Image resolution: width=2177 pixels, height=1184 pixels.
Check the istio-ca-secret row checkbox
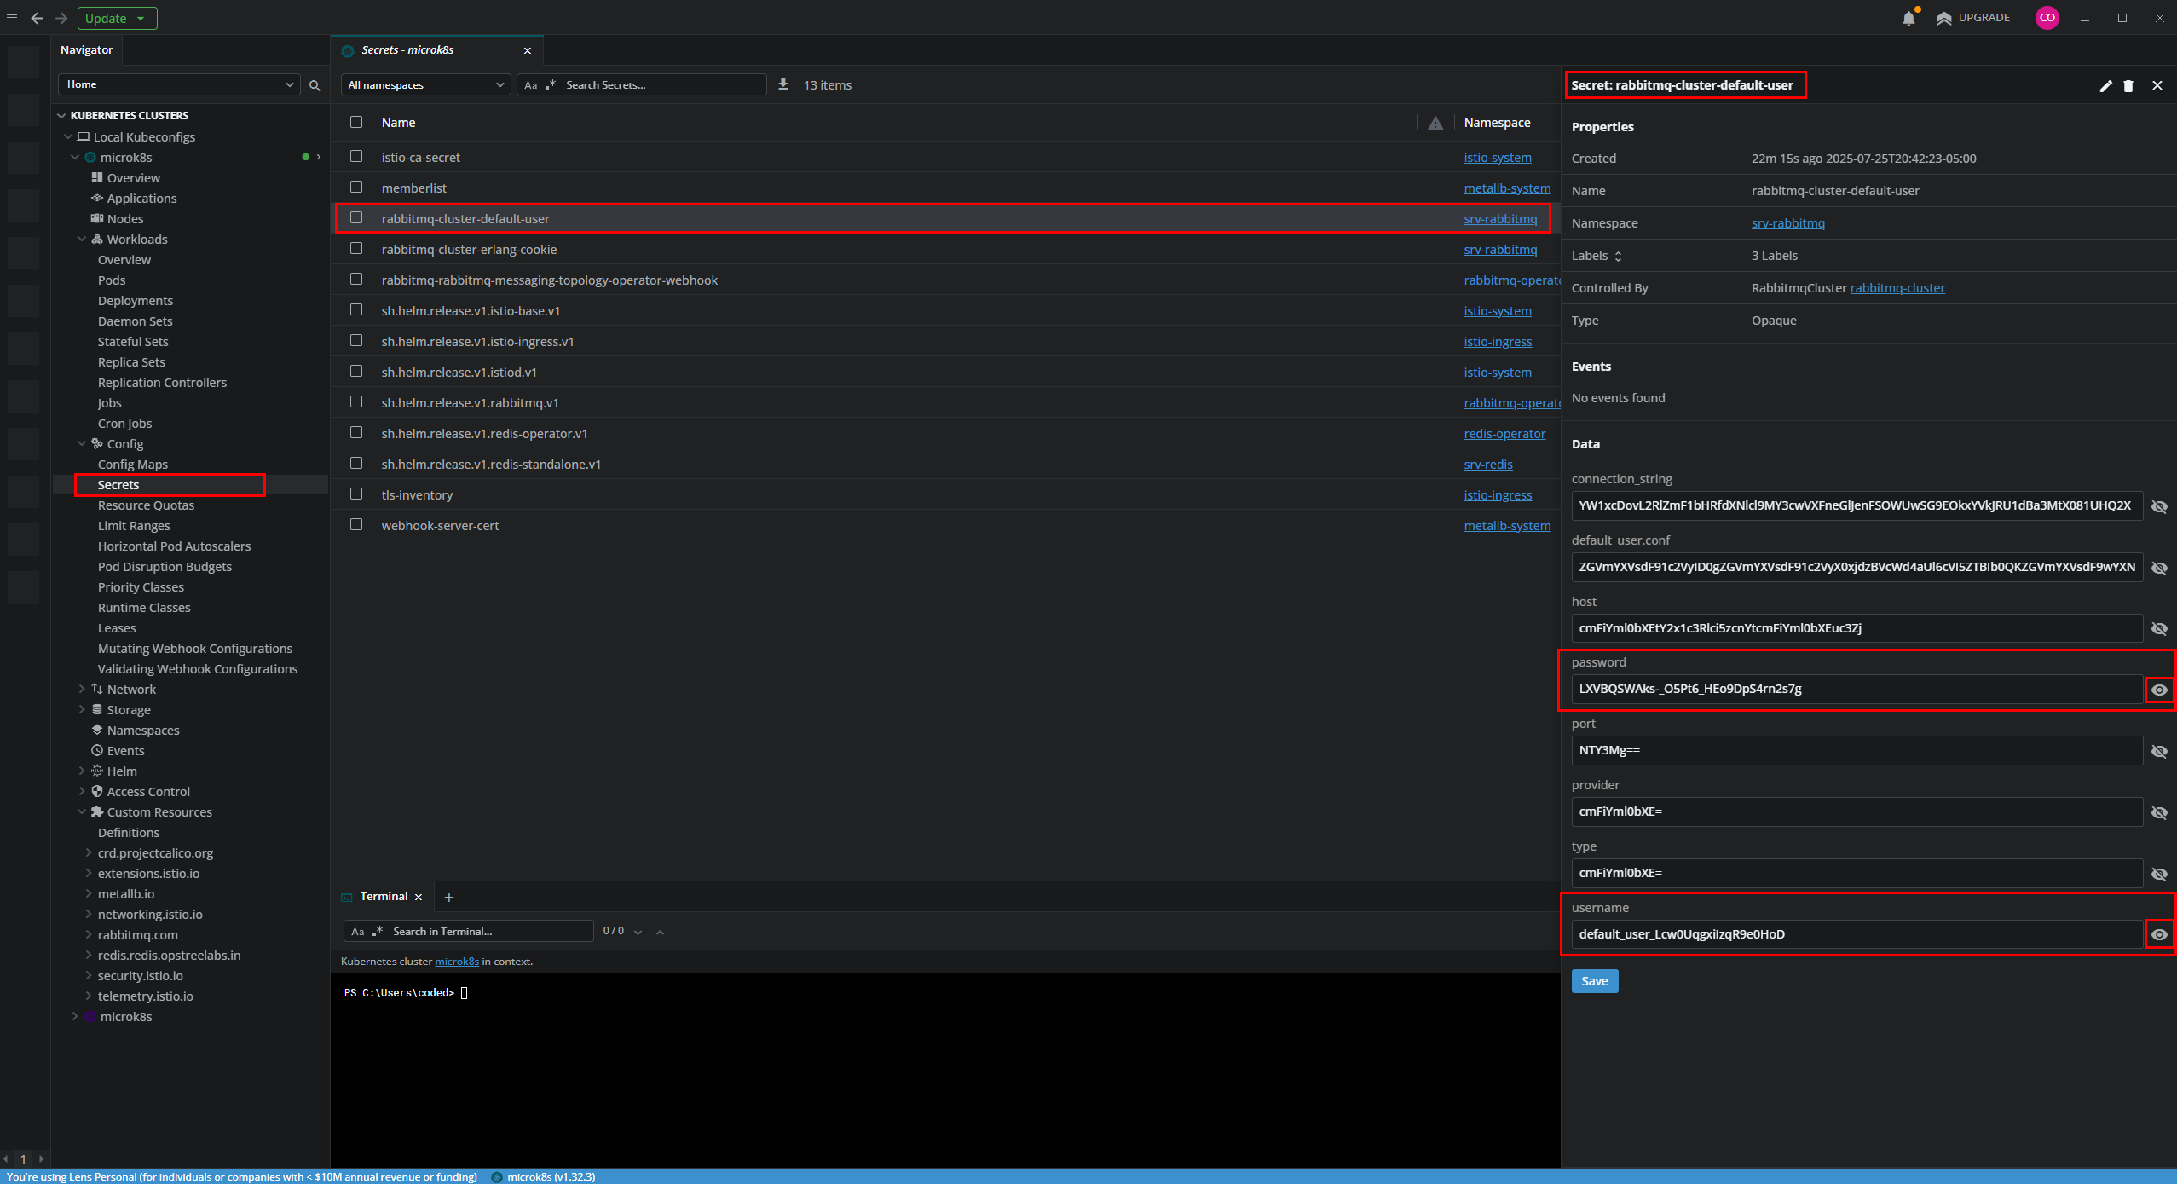pyautogui.click(x=356, y=157)
